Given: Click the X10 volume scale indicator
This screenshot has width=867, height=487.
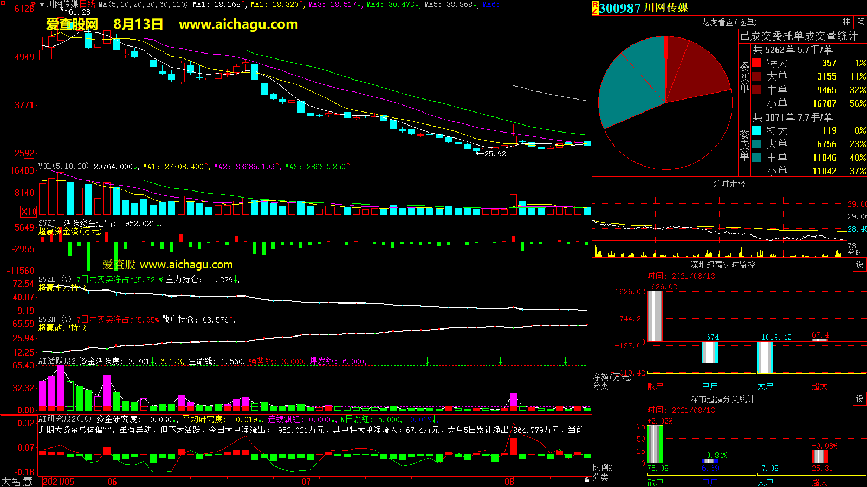Looking at the screenshot, I should (x=29, y=212).
